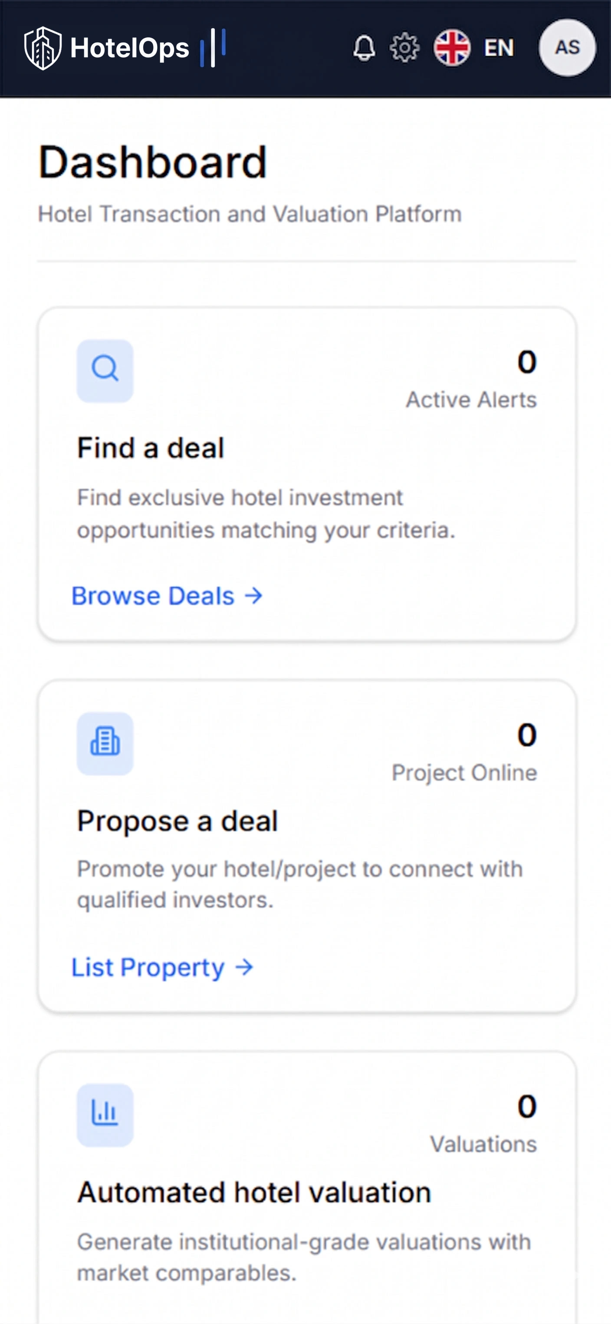
Task: Select the Propose a deal card title
Action: pos(177,821)
